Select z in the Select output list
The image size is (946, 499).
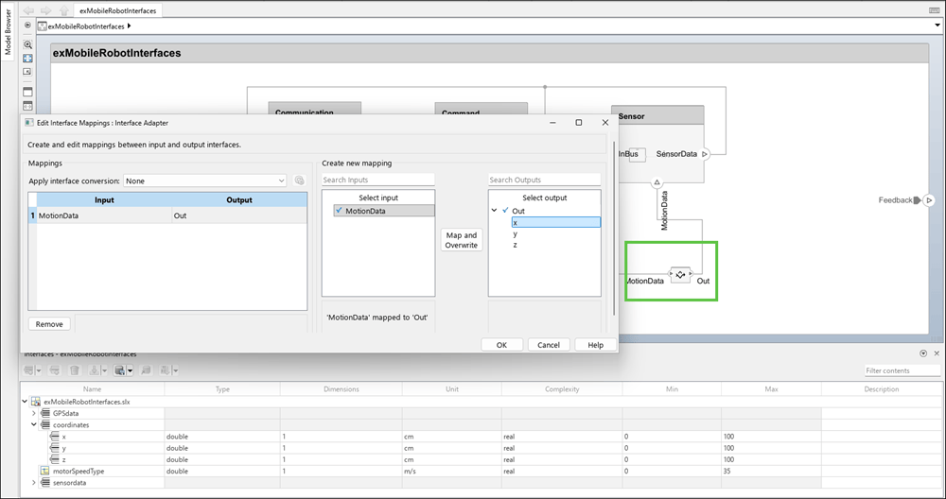coord(515,245)
